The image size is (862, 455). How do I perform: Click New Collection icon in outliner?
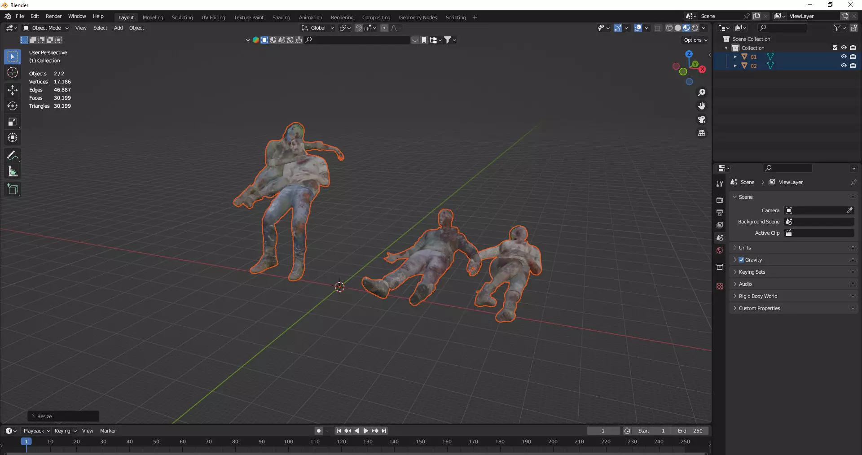click(x=854, y=28)
